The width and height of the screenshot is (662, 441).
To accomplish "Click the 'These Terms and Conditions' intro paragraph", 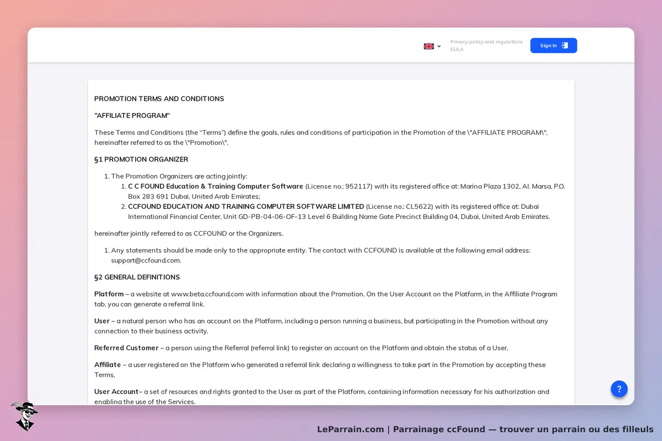I will coord(321,137).
